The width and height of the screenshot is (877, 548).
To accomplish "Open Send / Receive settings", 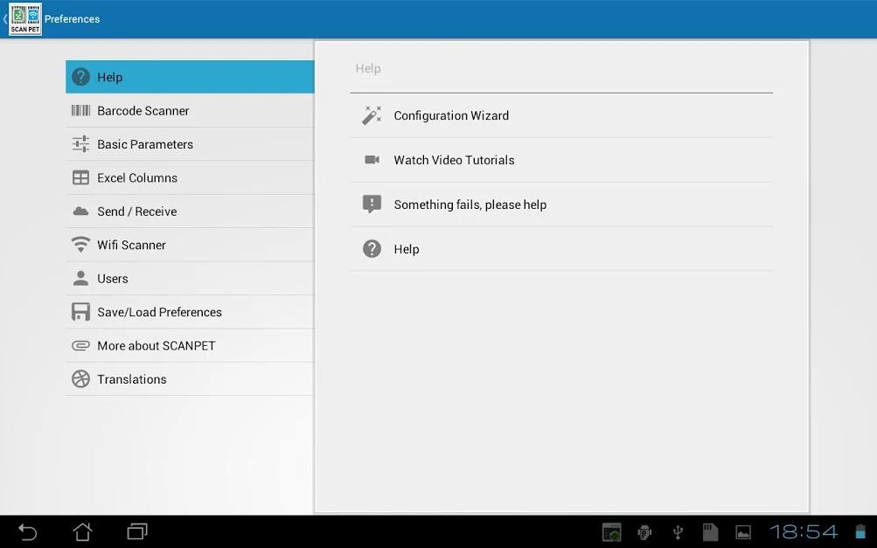I will (190, 211).
